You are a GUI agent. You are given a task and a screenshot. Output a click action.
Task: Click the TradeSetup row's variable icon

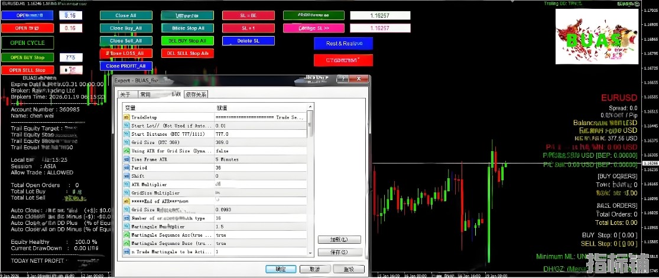(x=126, y=117)
